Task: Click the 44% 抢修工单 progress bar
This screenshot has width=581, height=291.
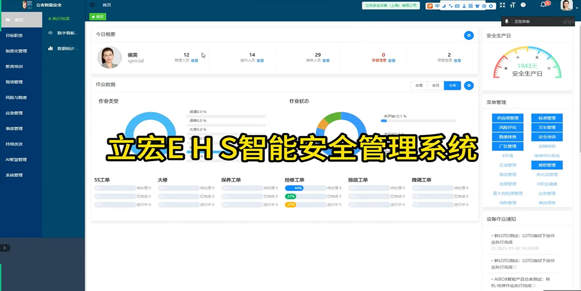Action: [x=294, y=188]
